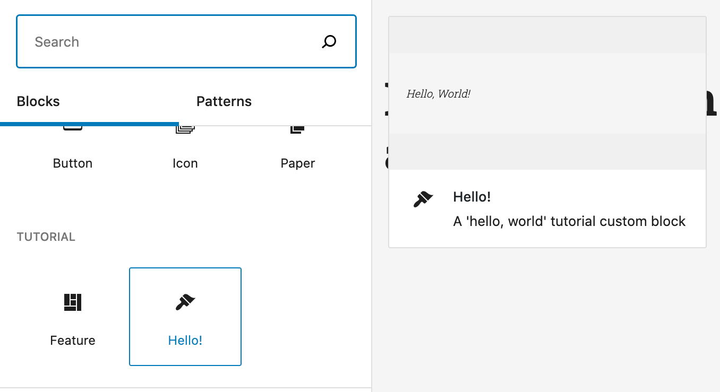Screen dimensions: 720x392
Task: Select the Feature block grid icon
Action: [x=73, y=302]
